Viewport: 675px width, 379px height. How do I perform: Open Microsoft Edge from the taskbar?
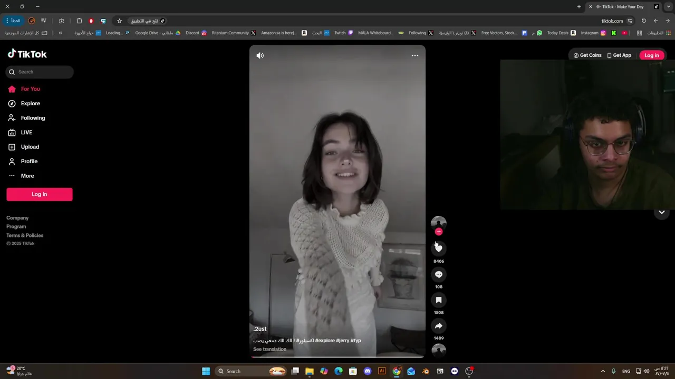[339, 371]
